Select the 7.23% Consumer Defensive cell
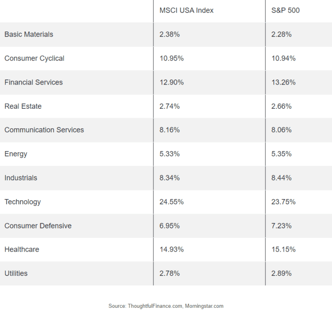Image resolution: width=332 pixels, height=313 pixels. [x=281, y=226]
